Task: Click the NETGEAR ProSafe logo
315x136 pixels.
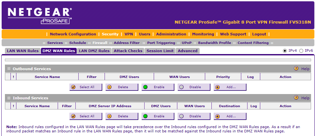Action: click(x=40, y=16)
